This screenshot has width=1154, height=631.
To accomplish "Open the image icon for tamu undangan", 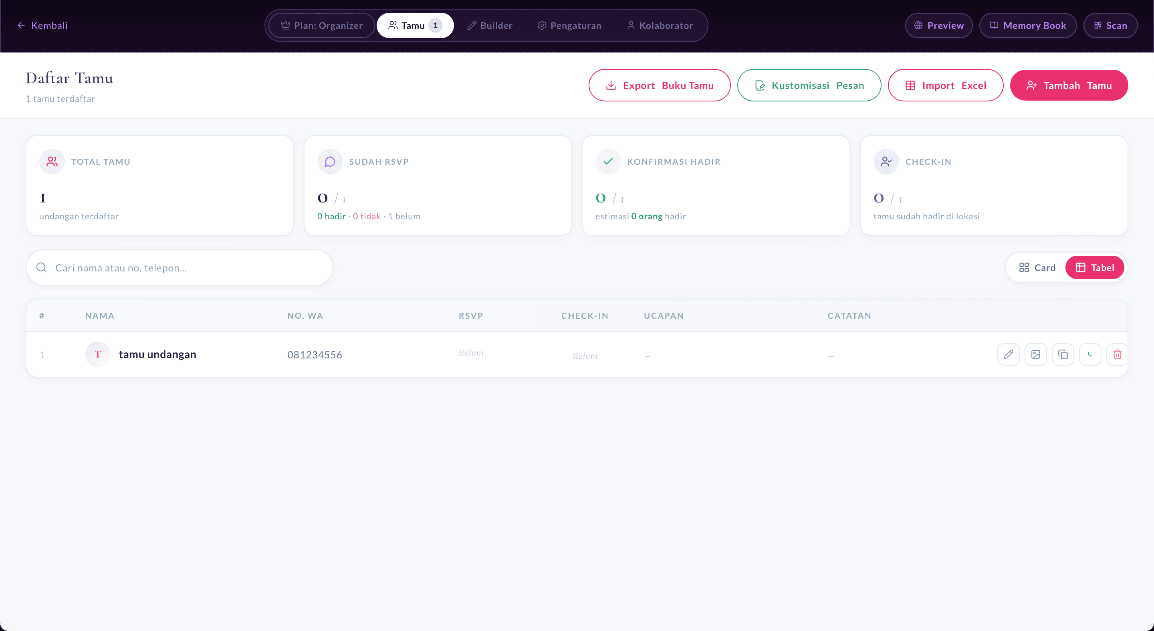I will (x=1035, y=354).
